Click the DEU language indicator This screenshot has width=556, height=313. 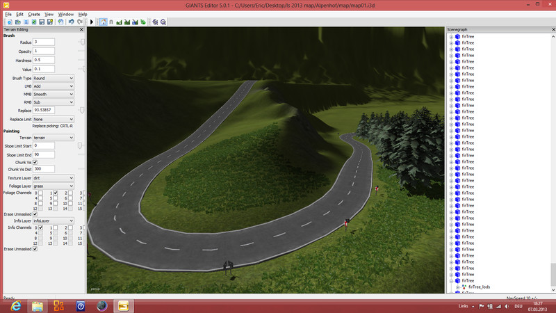tap(518, 306)
